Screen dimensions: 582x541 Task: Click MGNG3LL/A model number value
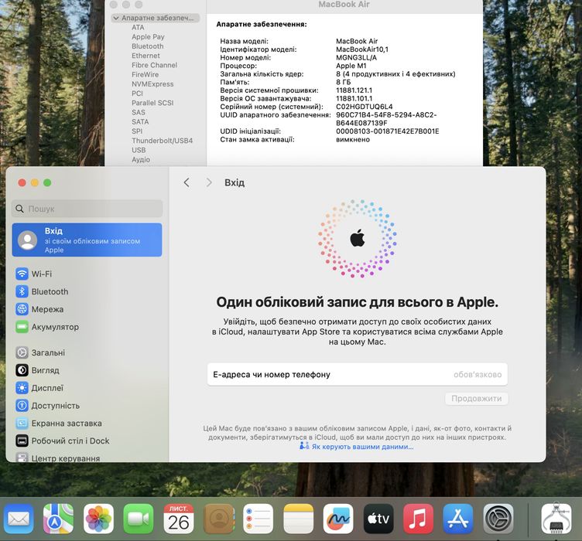[x=356, y=57]
